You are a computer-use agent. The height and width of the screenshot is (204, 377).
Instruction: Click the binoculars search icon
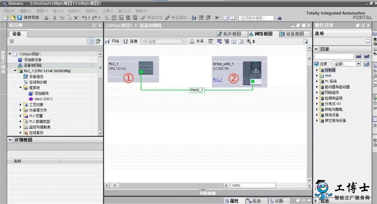[x=279, y=18]
